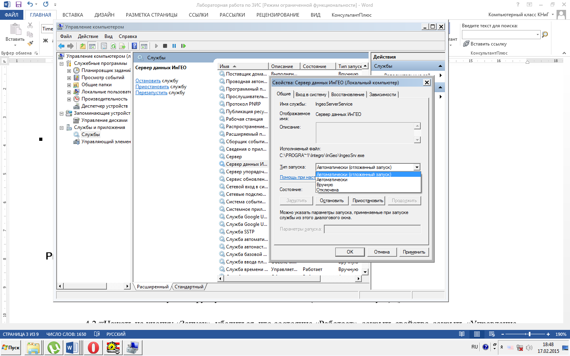570x356 pixels.
Task: Click the Forward arrow in Computer Management toolbar
Action: 70,46
